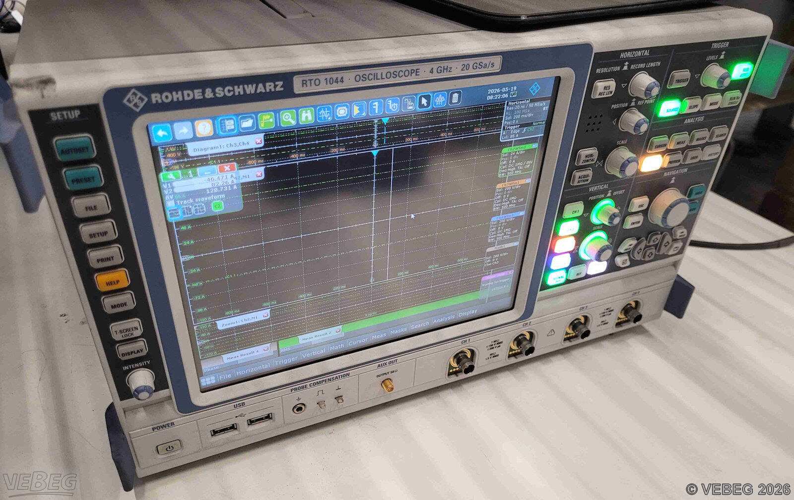
Task: Open the signal bar layout icon
Action: coord(227,125)
